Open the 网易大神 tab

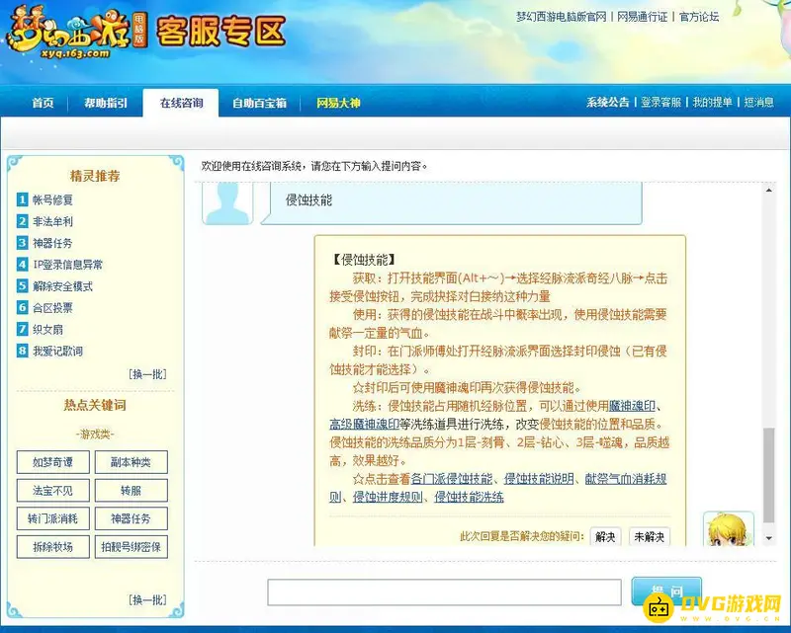(338, 104)
